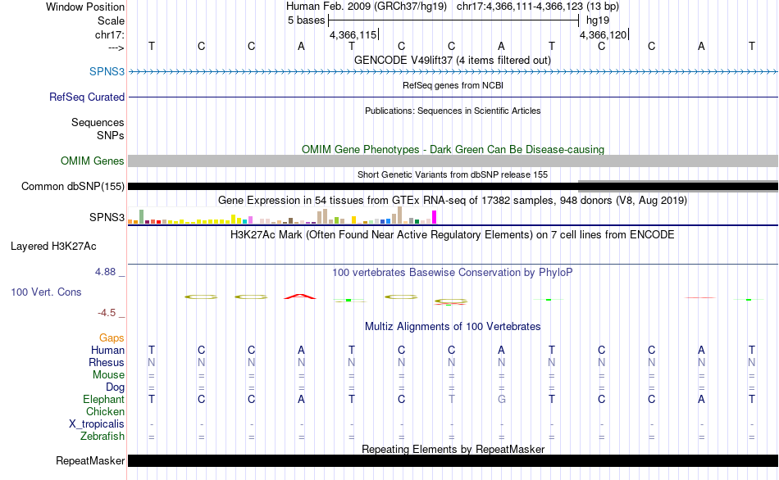Click the 4.88 upper conservation score value
The height and width of the screenshot is (480, 779).
coord(105,271)
